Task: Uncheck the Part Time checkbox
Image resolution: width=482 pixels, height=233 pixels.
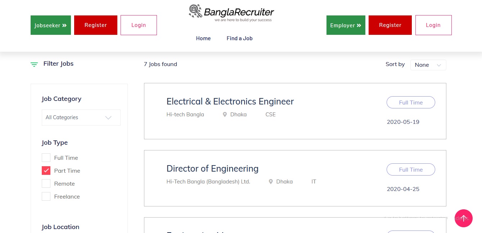Action: (46, 171)
